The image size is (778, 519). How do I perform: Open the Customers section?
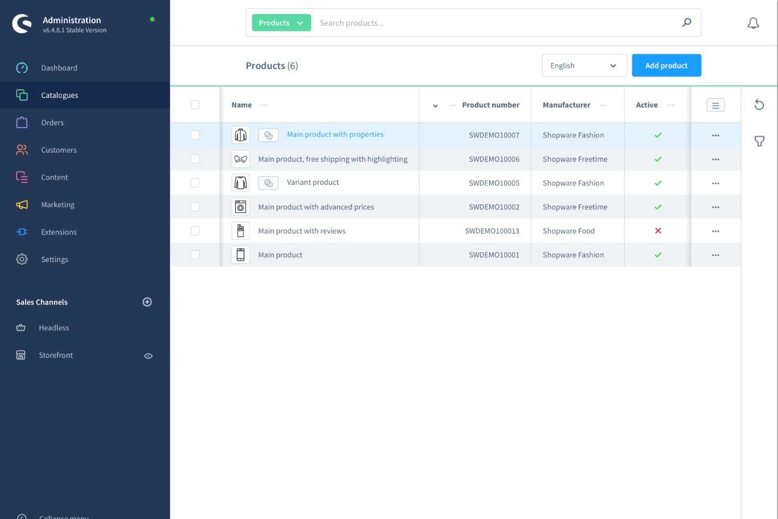(59, 149)
